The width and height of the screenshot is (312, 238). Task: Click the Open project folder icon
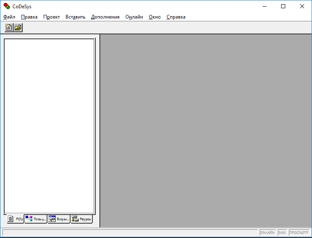point(18,28)
